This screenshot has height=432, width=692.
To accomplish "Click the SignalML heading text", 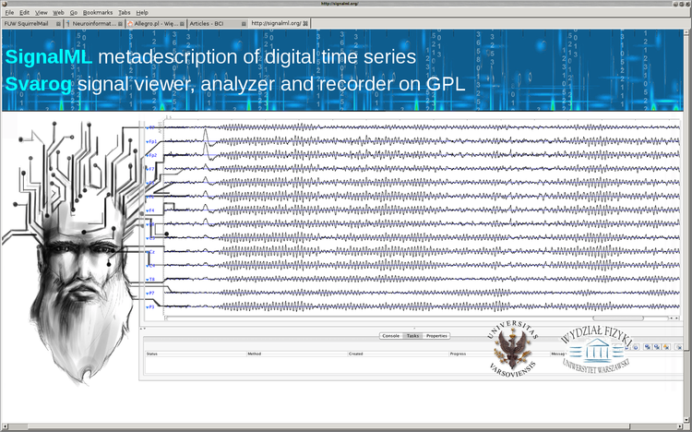I will 49,56.
